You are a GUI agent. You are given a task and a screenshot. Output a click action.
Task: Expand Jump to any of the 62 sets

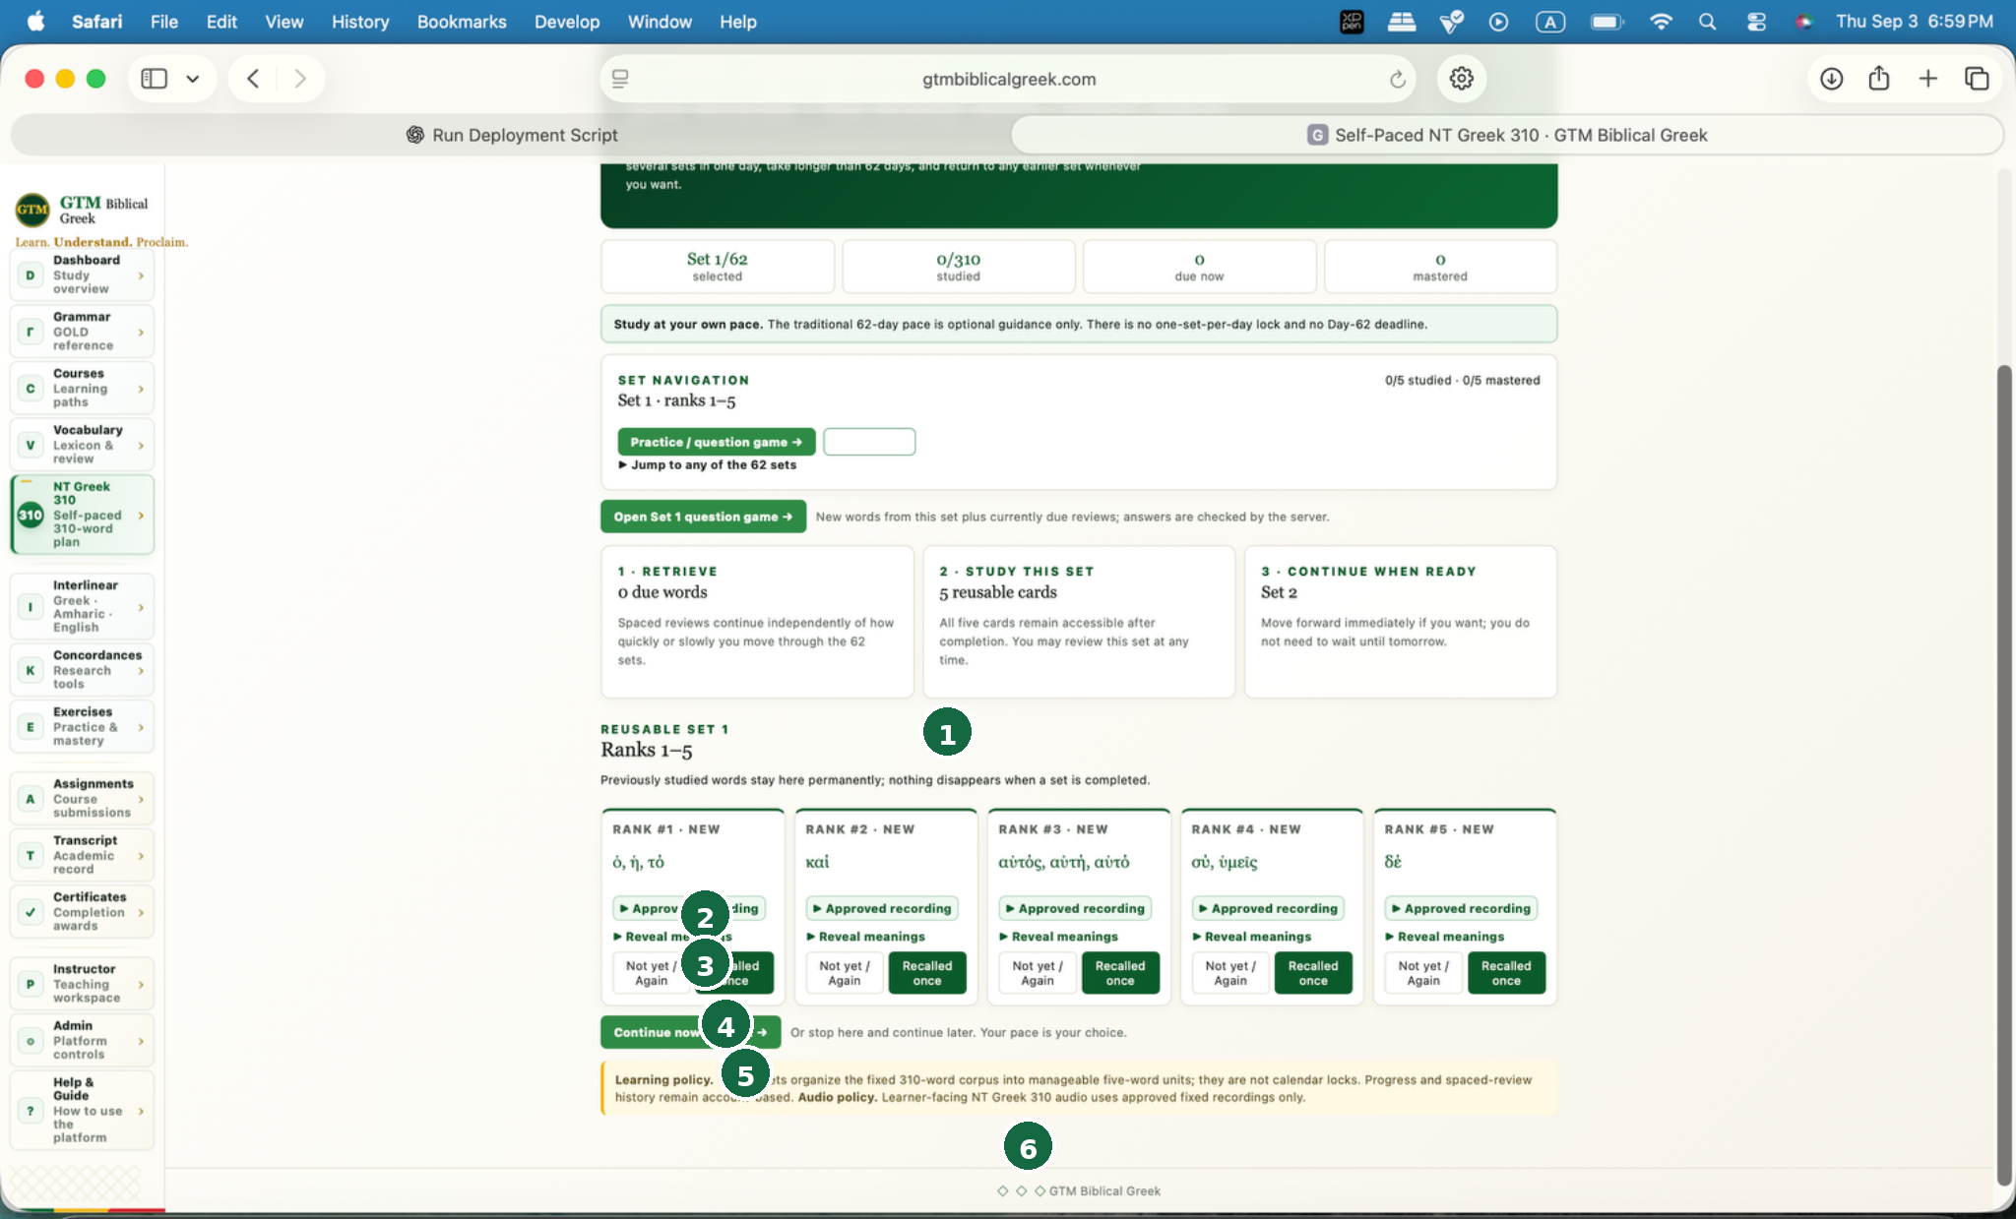coord(707,465)
